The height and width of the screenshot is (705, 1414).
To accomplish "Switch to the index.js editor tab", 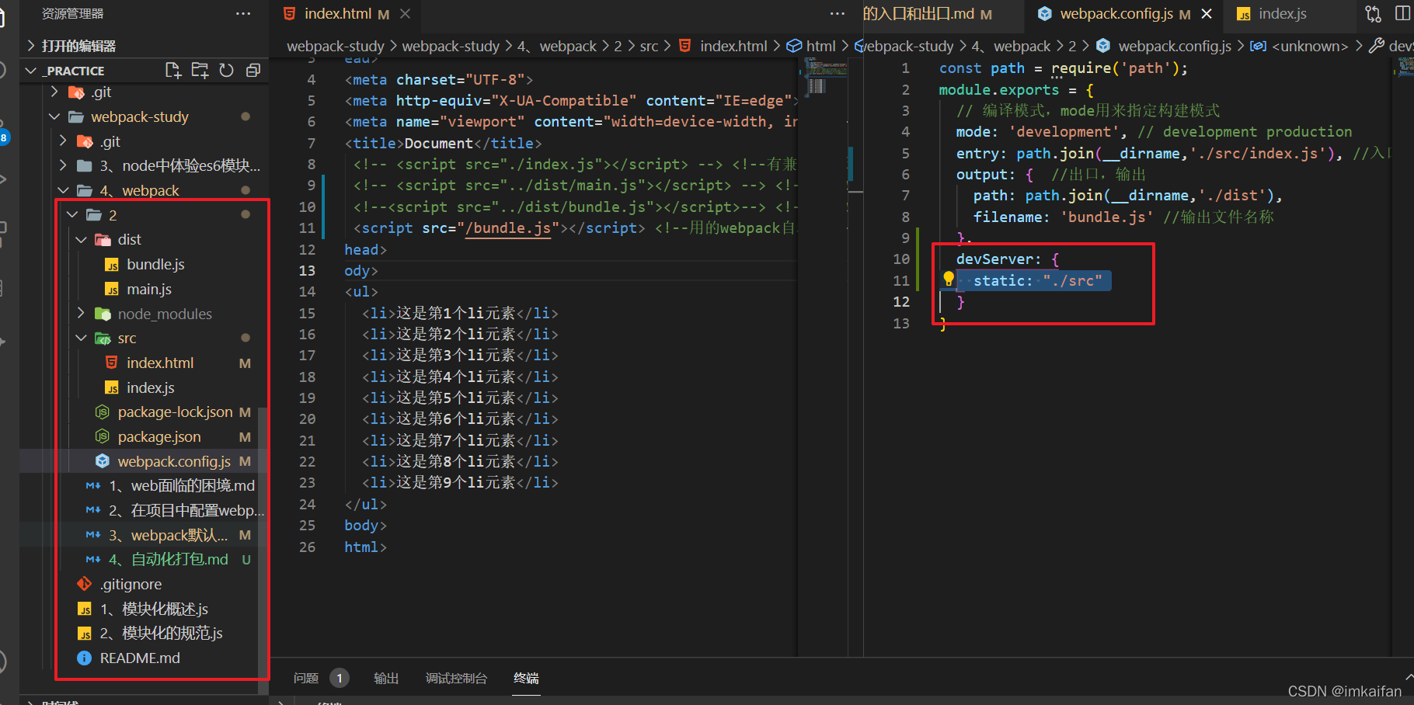I will pyautogui.click(x=1282, y=14).
